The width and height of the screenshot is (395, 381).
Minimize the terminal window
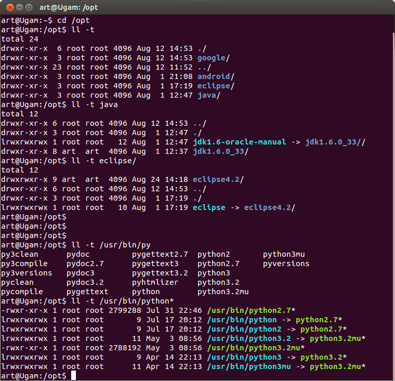[19, 8]
